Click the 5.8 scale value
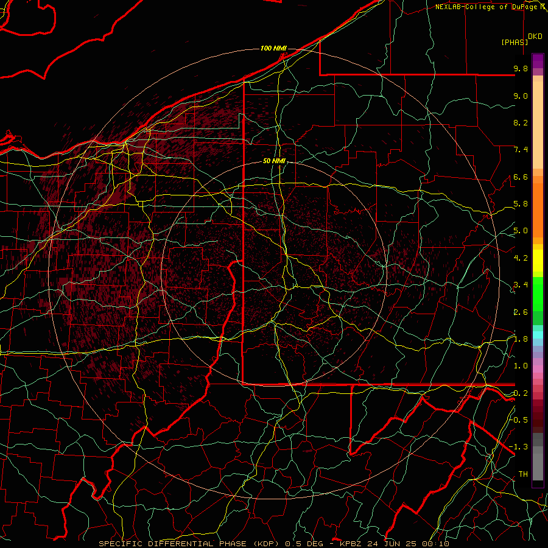Viewport: 548px width, 548px height. coord(521,204)
